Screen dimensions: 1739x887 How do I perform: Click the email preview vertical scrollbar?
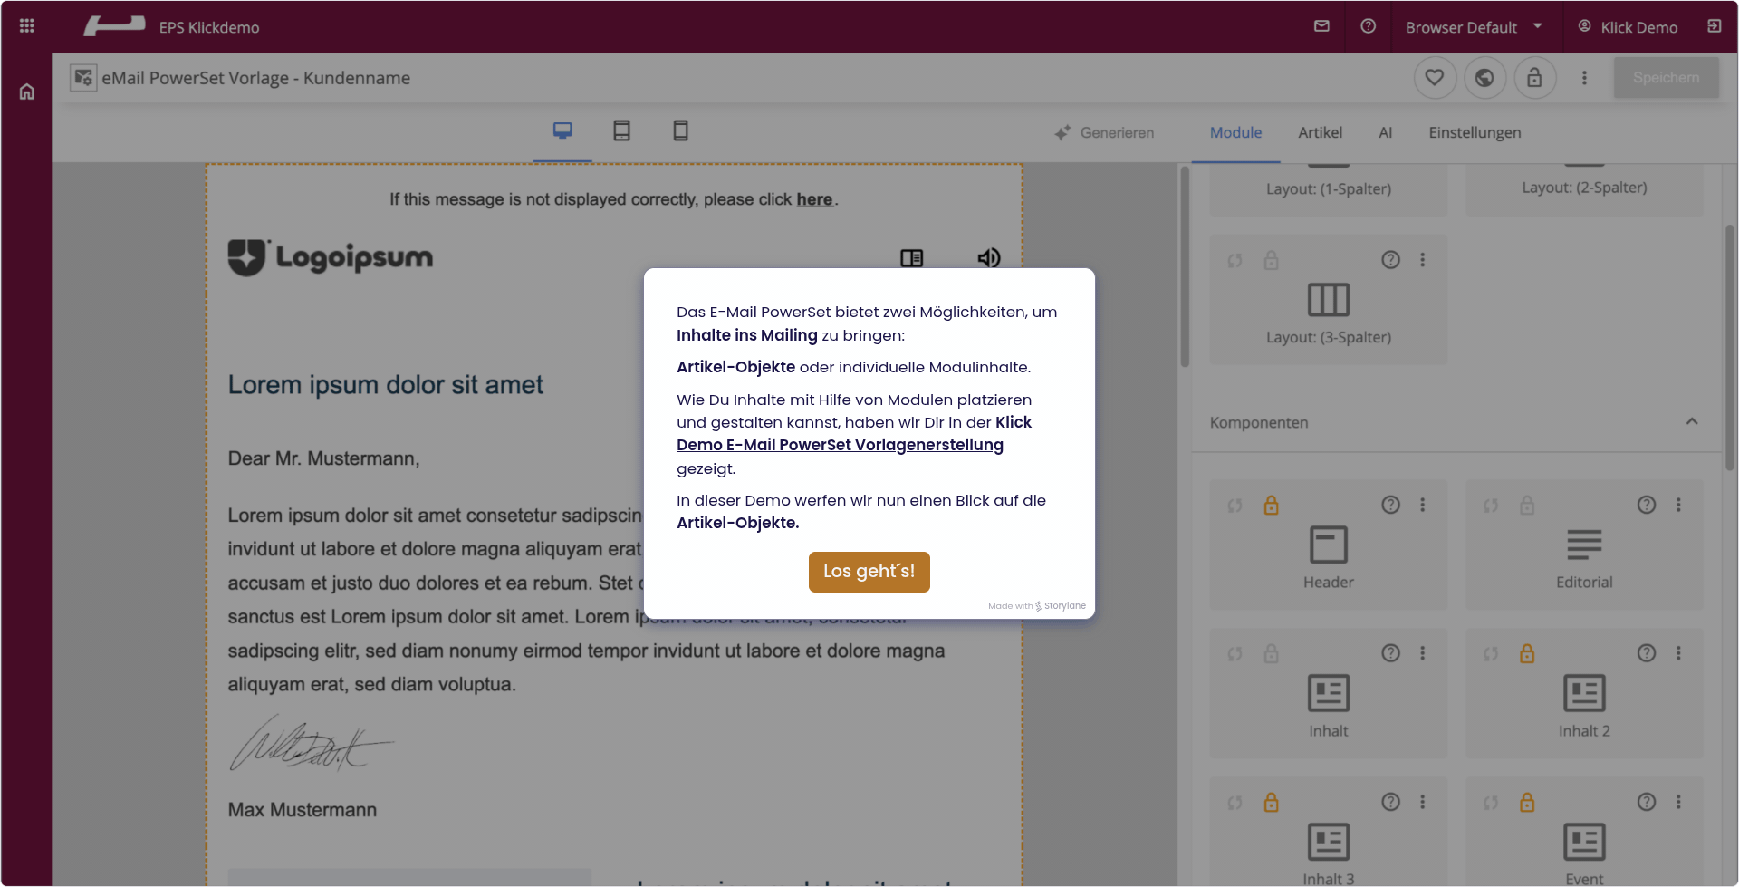[x=1185, y=272]
